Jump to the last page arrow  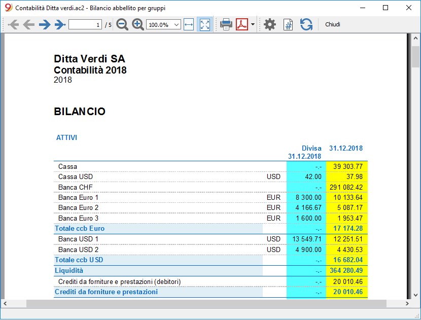[60, 25]
